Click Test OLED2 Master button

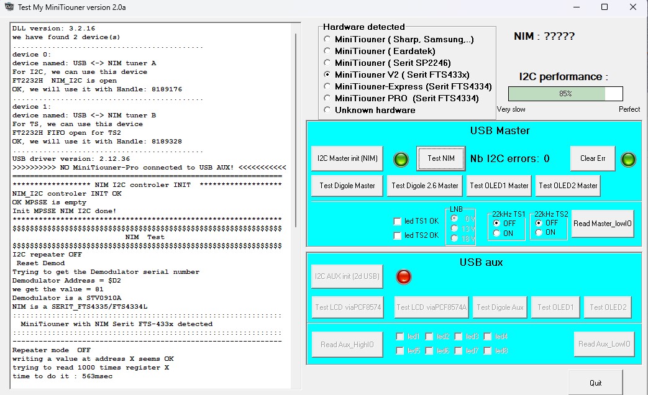tap(567, 185)
